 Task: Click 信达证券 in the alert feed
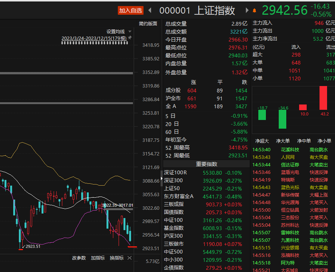point(290,165)
